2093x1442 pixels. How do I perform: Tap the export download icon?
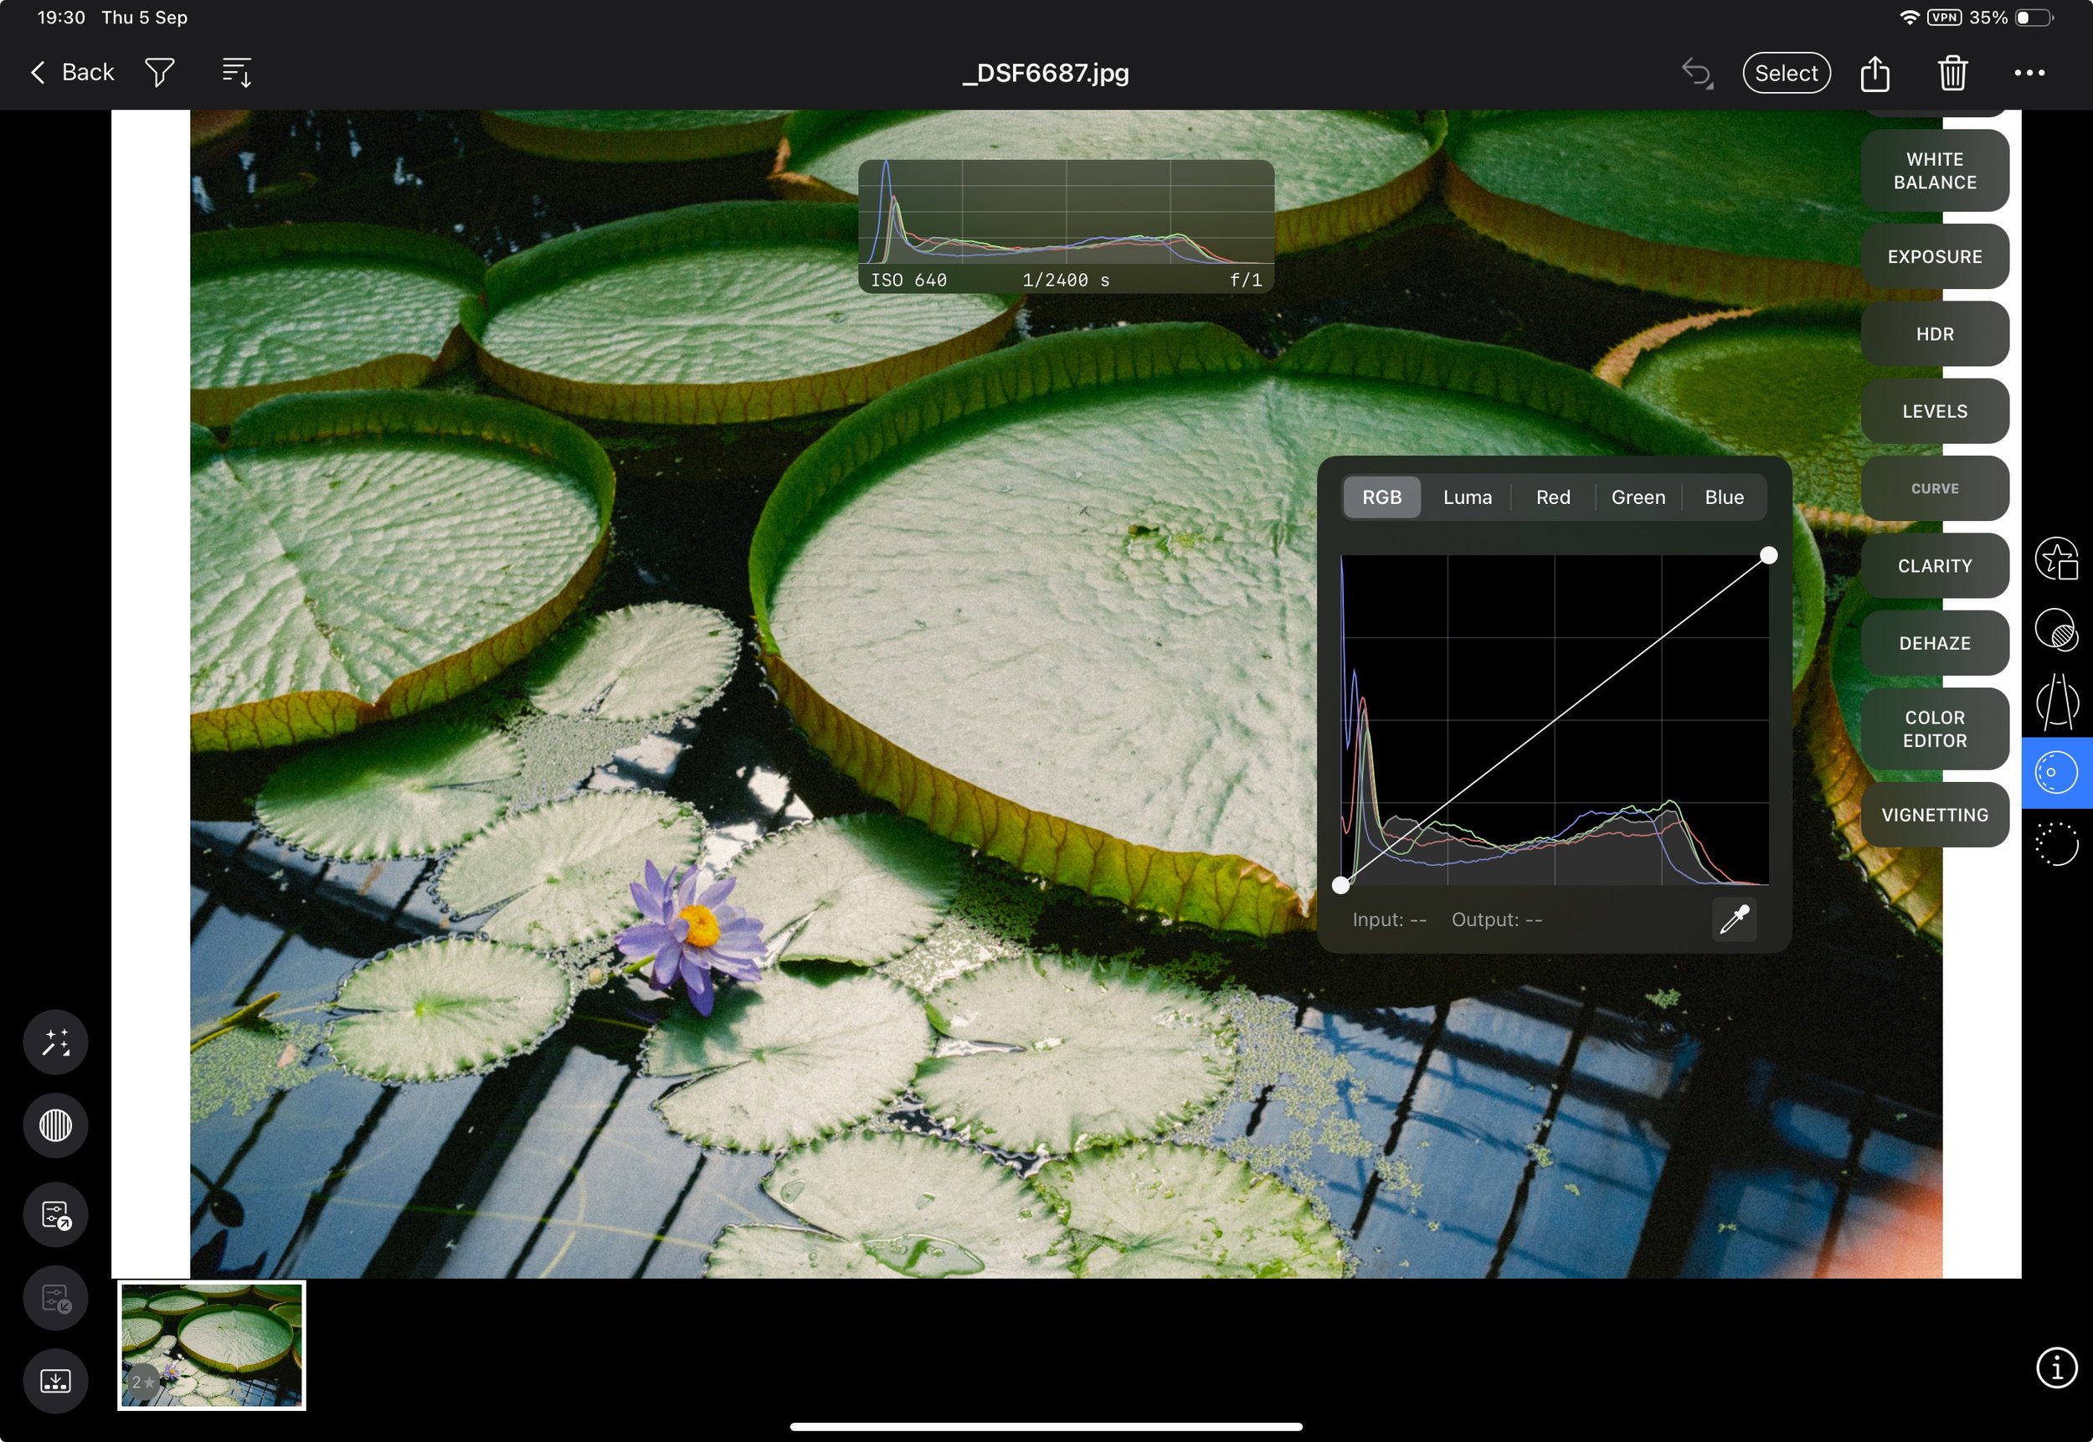point(55,1382)
